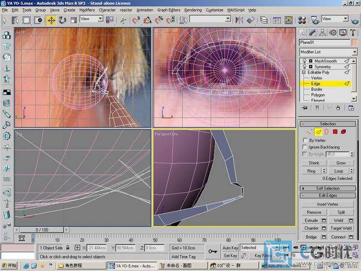Toggle the 3D Snaps icon
This screenshot has height=271, width=361.
136,20
